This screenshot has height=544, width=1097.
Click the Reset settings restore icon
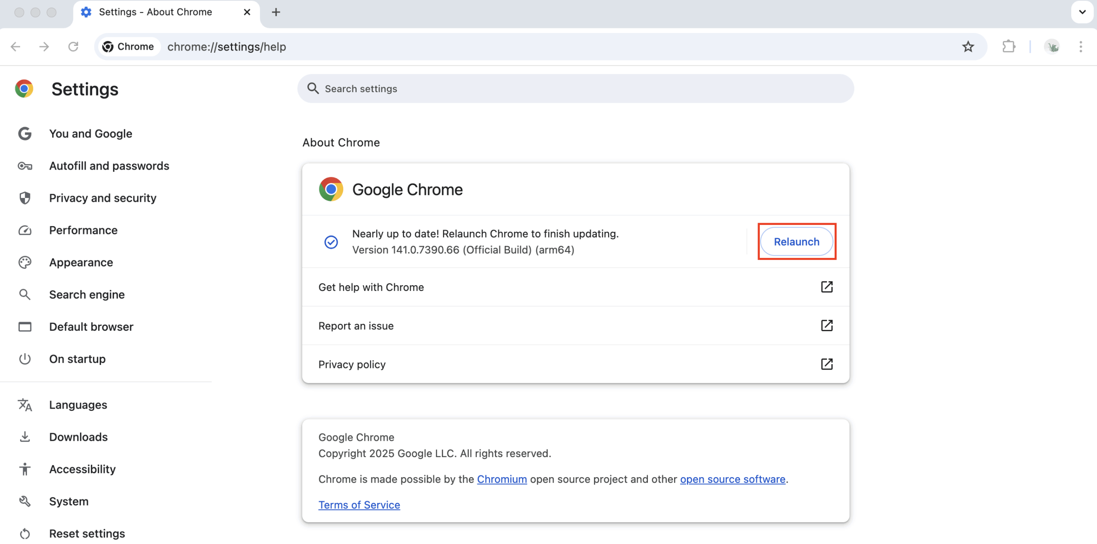click(24, 533)
